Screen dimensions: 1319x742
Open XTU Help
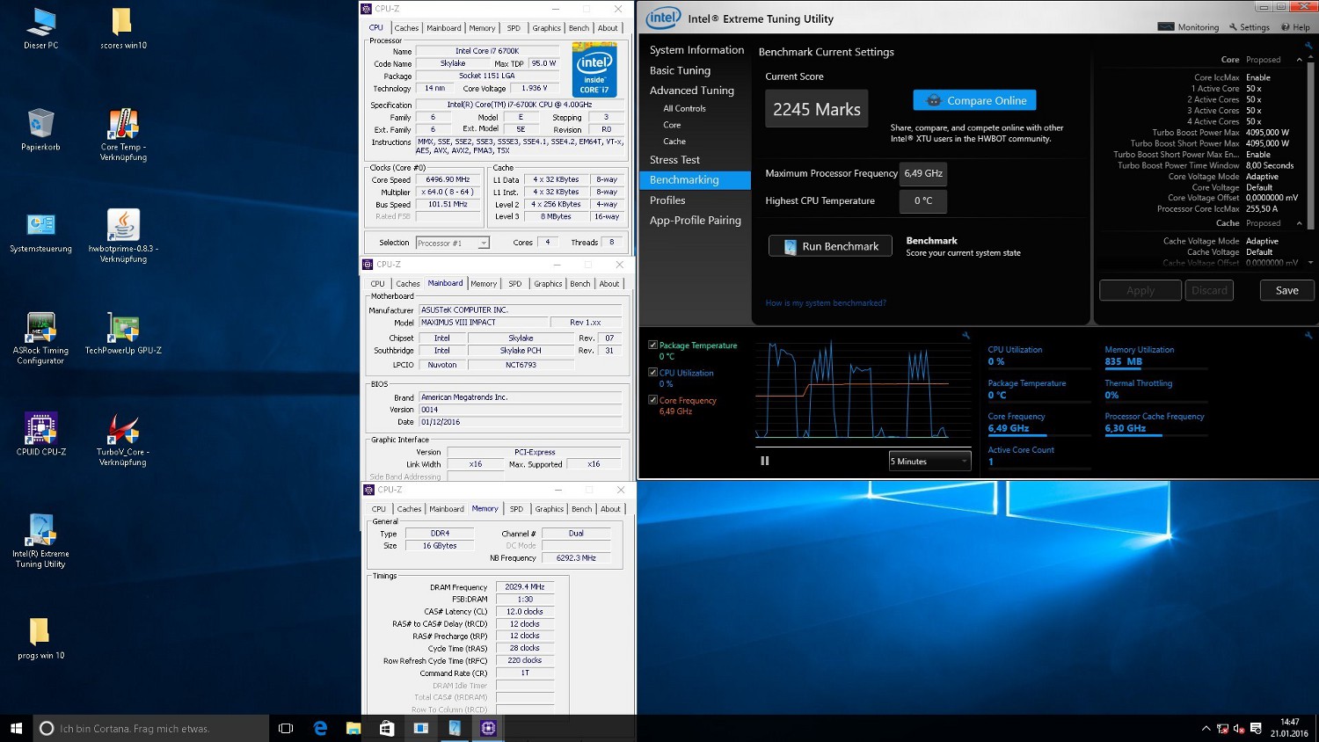[1296, 27]
